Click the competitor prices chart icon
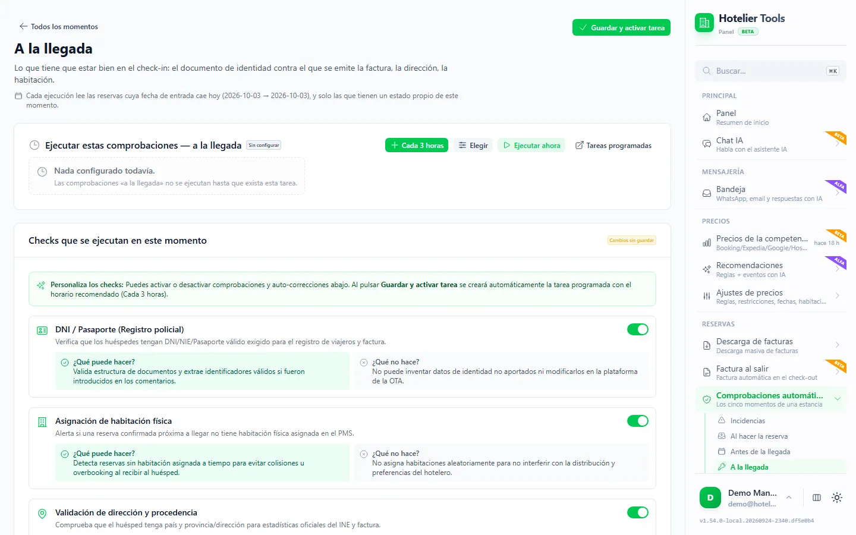This screenshot has width=856, height=535. click(x=707, y=243)
